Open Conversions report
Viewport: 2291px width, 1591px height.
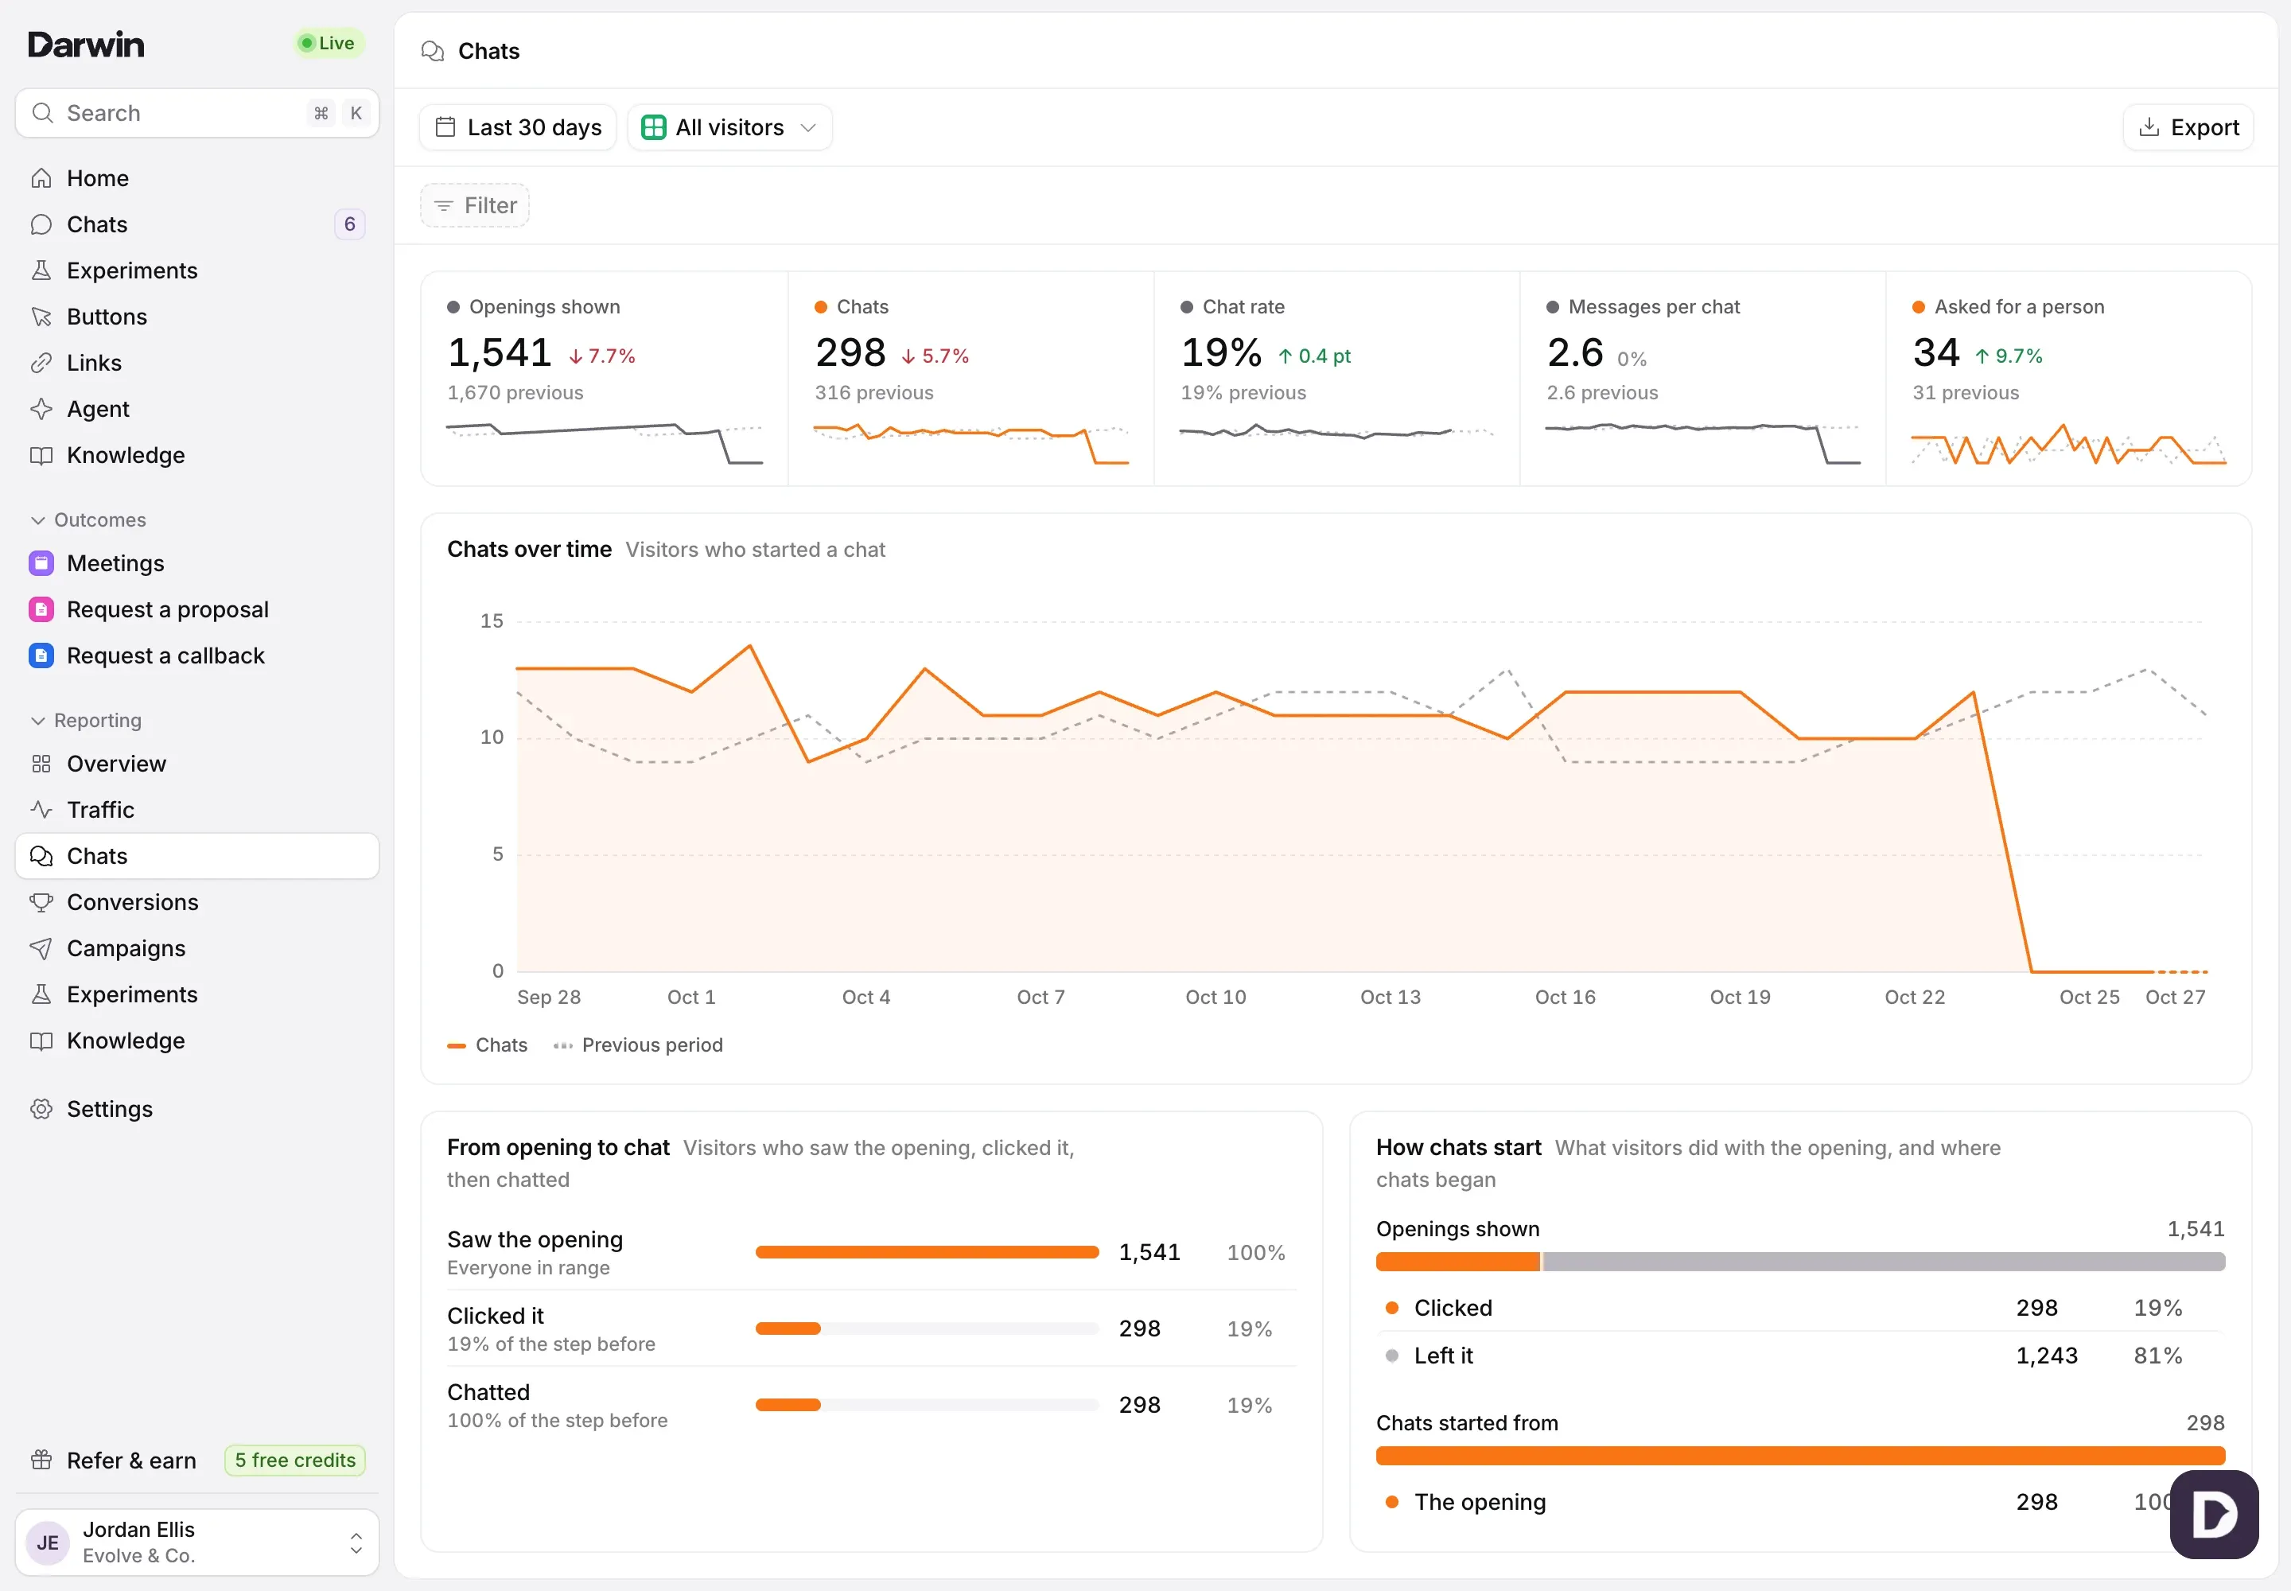pos(196,902)
